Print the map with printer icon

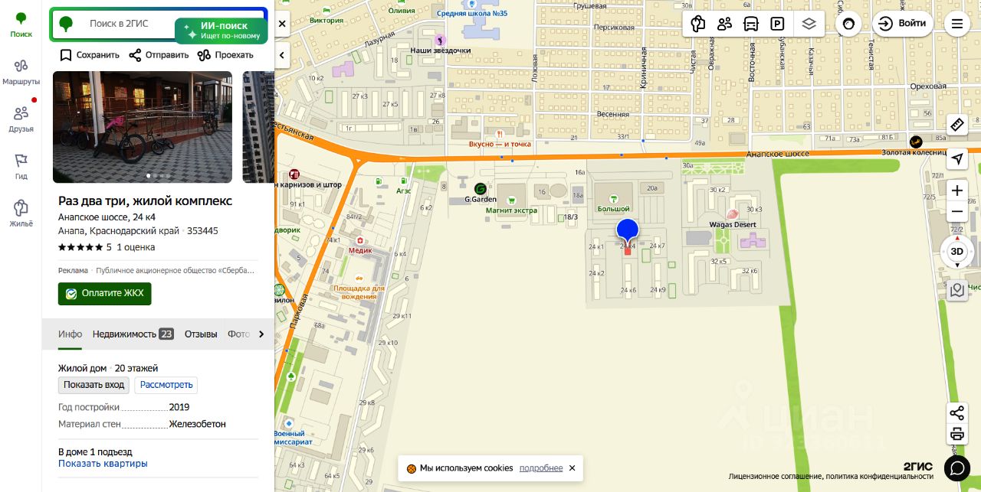pos(956,434)
